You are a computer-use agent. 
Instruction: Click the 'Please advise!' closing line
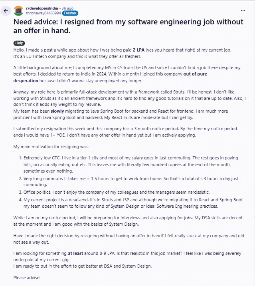coord(27,277)
